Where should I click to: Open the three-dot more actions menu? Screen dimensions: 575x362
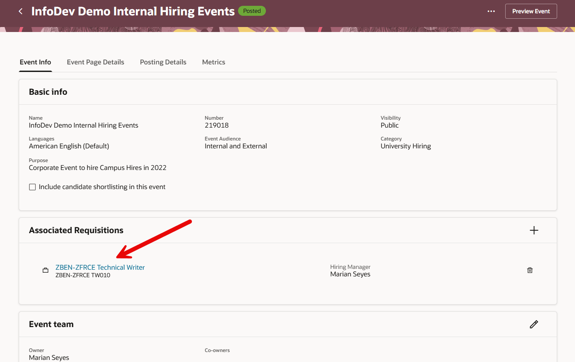[x=491, y=11]
